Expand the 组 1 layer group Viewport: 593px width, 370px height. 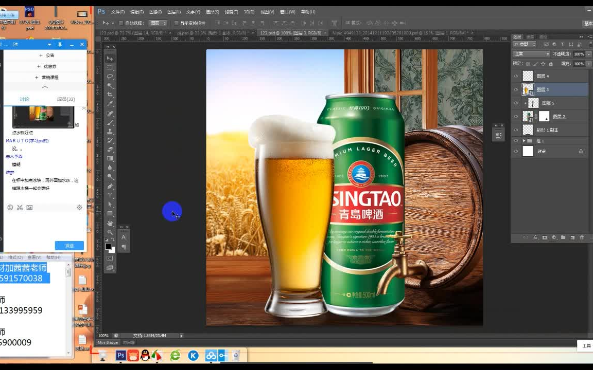click(x=524, y=141)
